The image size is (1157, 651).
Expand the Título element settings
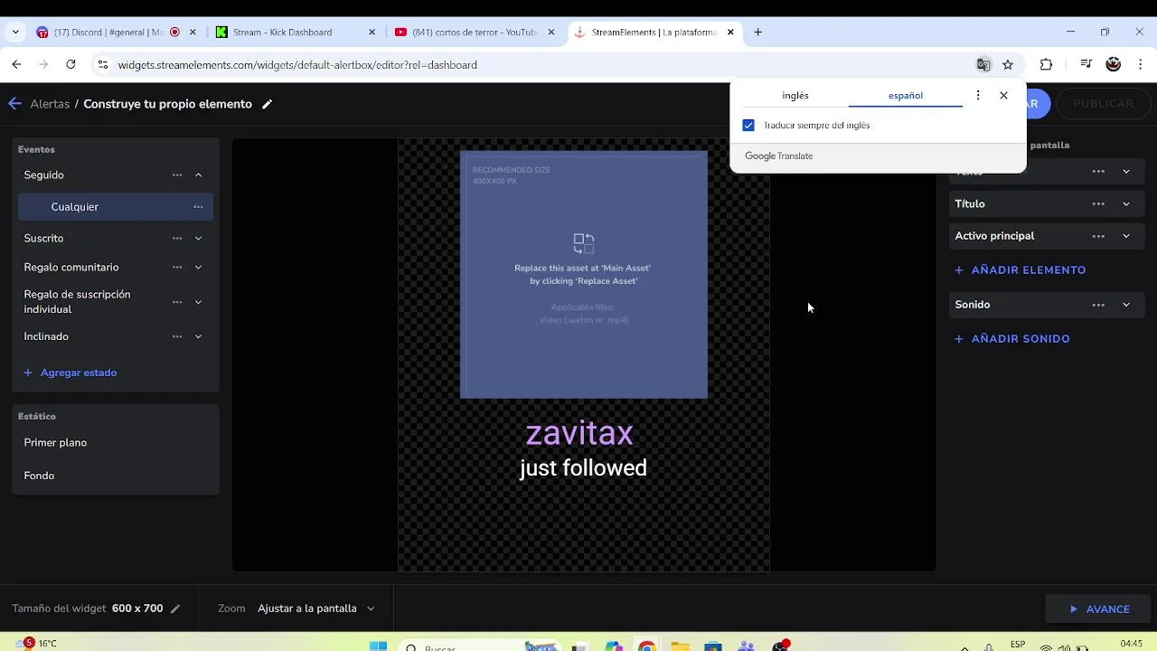coord(1126,204)
